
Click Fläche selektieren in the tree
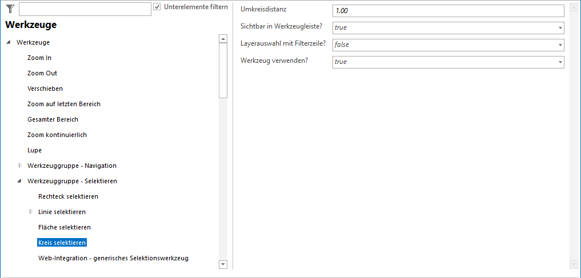pos(65,227)
